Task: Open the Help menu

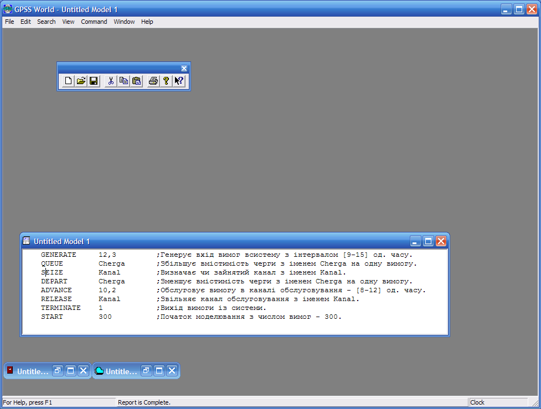Action: [147, 22]
